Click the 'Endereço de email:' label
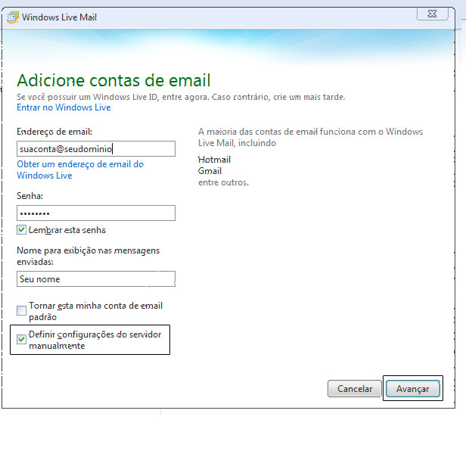The image size is (469, 454). (x=54, y=132)
